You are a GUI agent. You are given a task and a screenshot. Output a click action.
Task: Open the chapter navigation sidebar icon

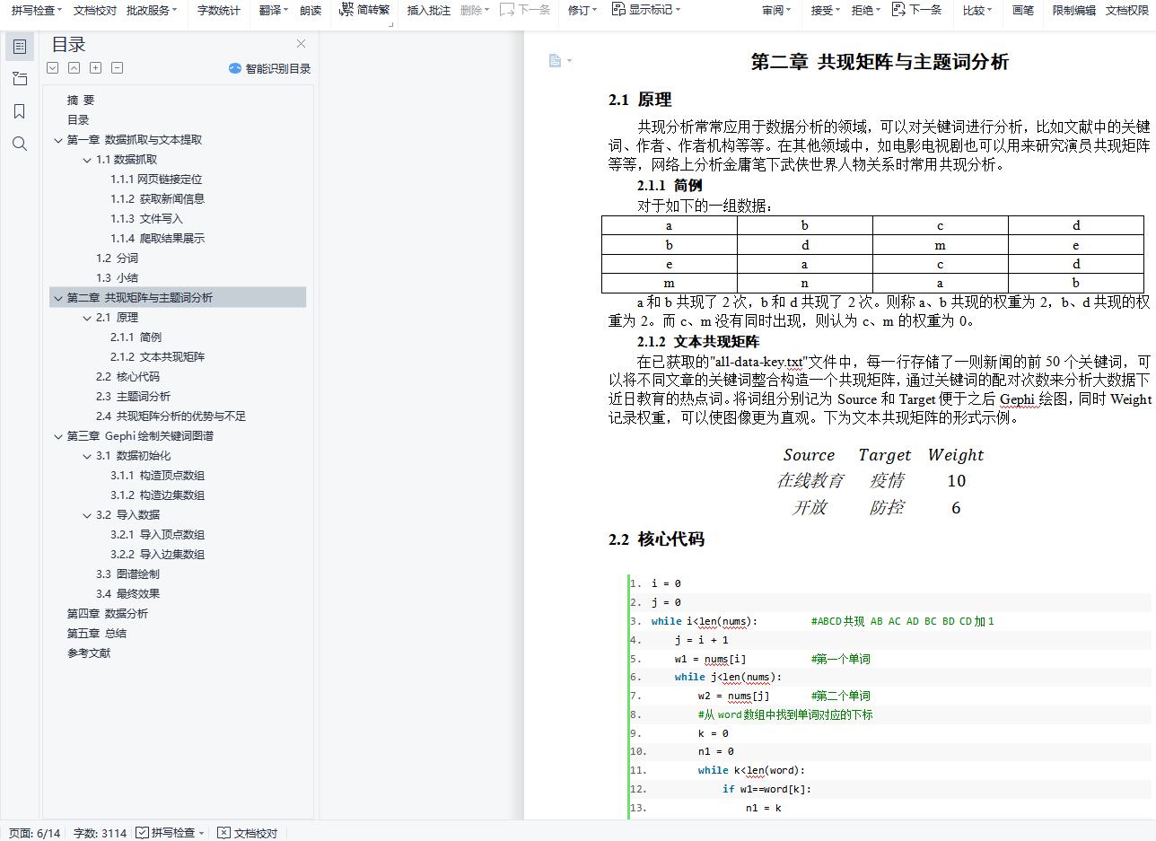pyautogui.click(x=20, y=79)
